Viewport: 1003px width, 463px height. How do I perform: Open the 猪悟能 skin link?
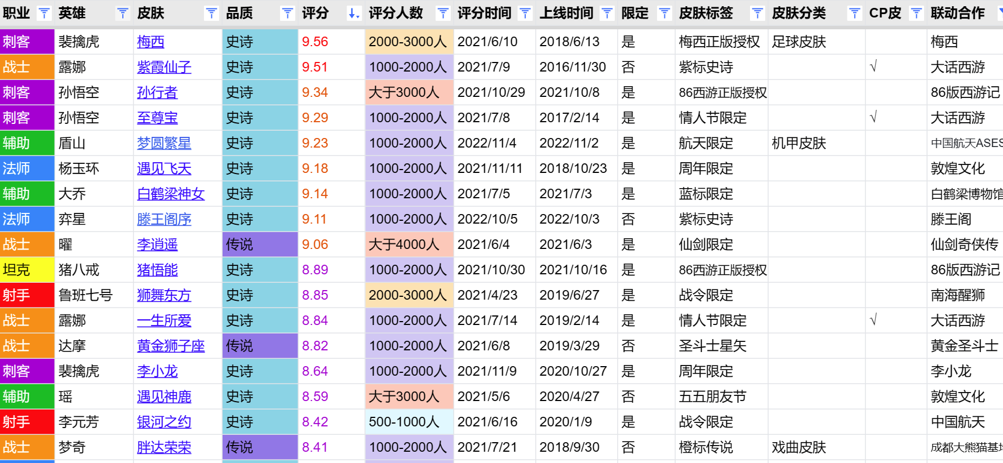coord(157,270)
